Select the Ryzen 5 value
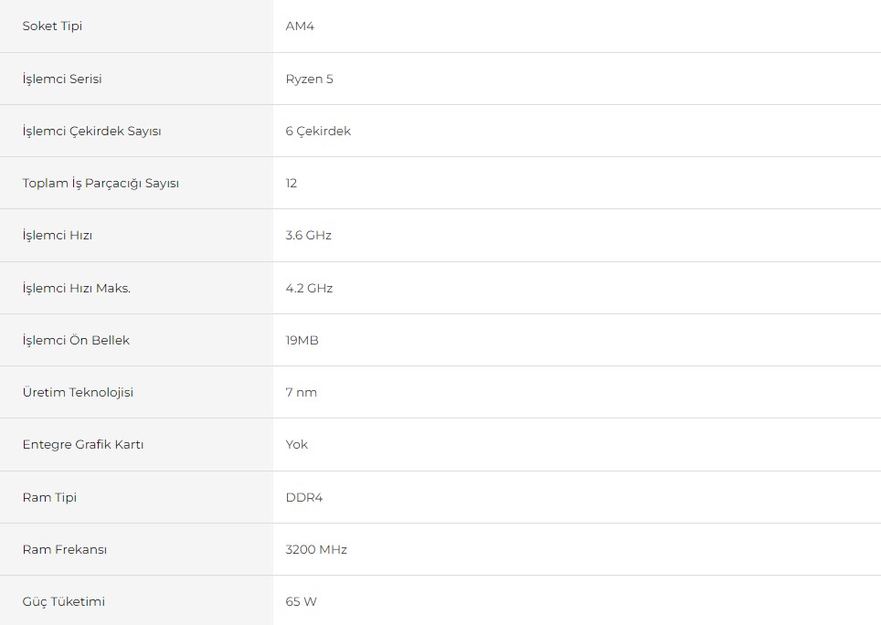The image size is (881, 625). click(309, 79)
